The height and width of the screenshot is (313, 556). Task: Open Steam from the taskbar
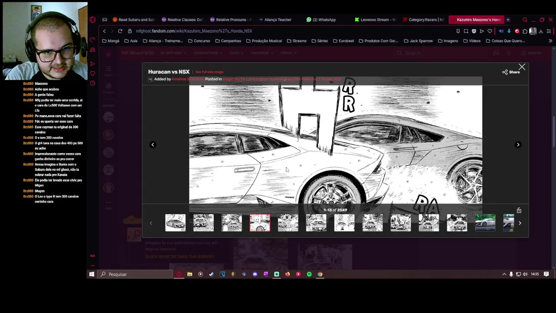point(211,274)
